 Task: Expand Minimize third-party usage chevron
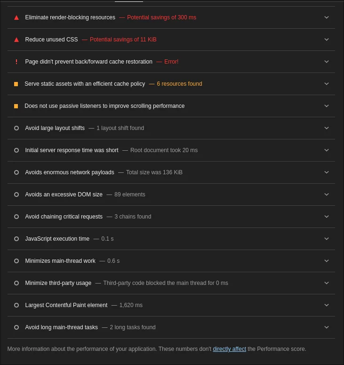click(x=327, y=283)
